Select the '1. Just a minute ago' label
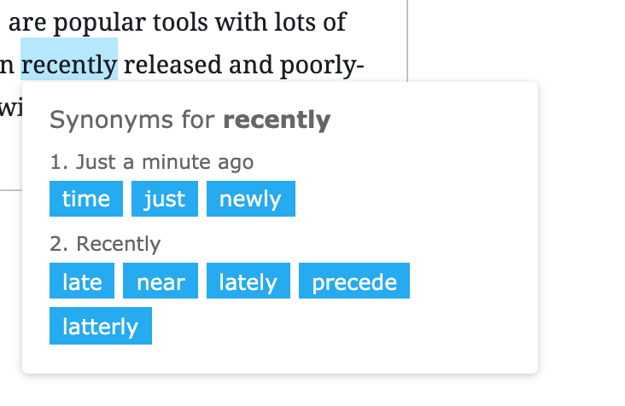 (x=151, y=162)
